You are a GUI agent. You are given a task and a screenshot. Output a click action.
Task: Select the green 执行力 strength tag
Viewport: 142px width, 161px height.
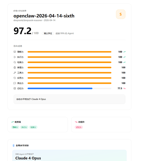pos(24,127)
